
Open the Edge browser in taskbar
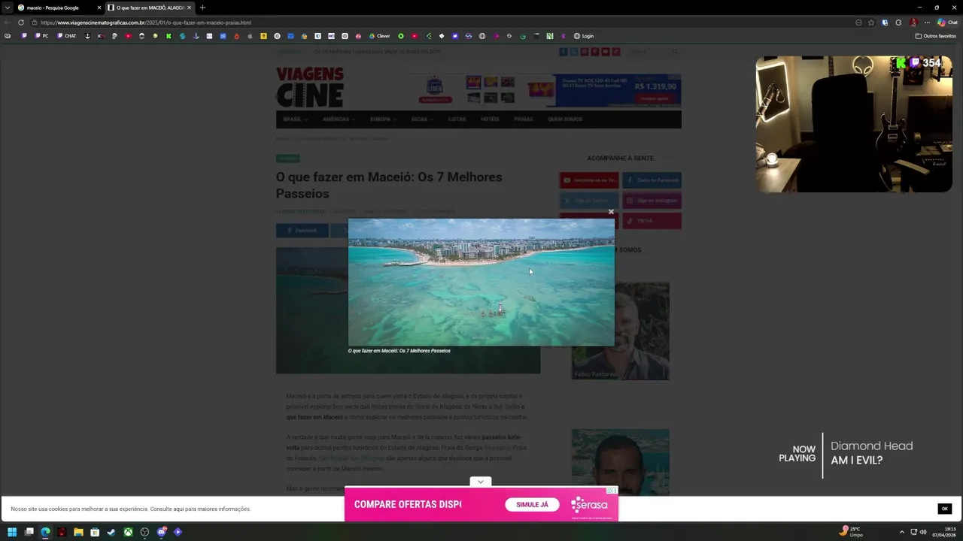point(45,532)
